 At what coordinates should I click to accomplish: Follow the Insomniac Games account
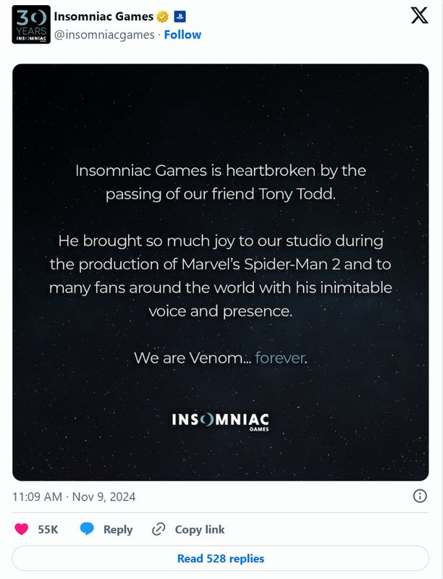[x=182, y=35]
